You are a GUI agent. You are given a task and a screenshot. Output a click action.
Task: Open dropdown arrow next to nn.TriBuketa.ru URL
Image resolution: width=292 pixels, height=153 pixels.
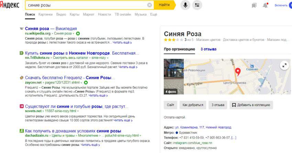108,58
